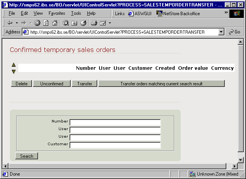Click the green up arrow sort icon
This screenshot has width=246, height=179.
click(14, 65)
